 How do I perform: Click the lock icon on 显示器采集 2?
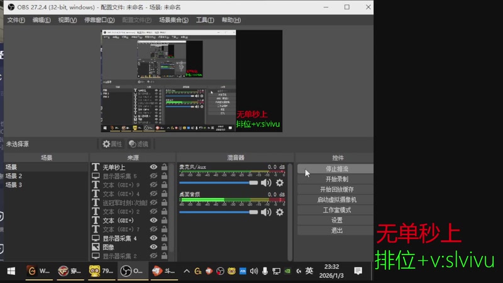click(x=164, y=256)
